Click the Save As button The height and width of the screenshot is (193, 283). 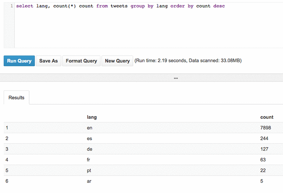click(x=49, y=61)
